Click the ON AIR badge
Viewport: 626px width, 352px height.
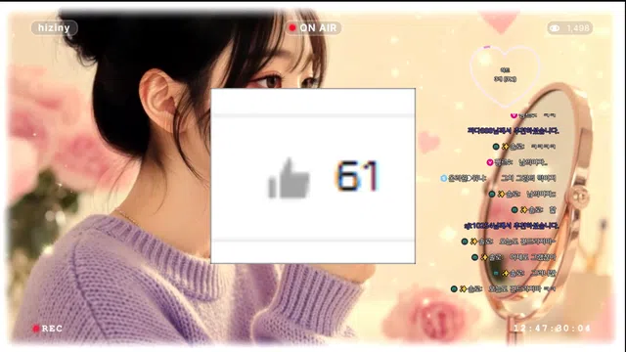[313, 28]
